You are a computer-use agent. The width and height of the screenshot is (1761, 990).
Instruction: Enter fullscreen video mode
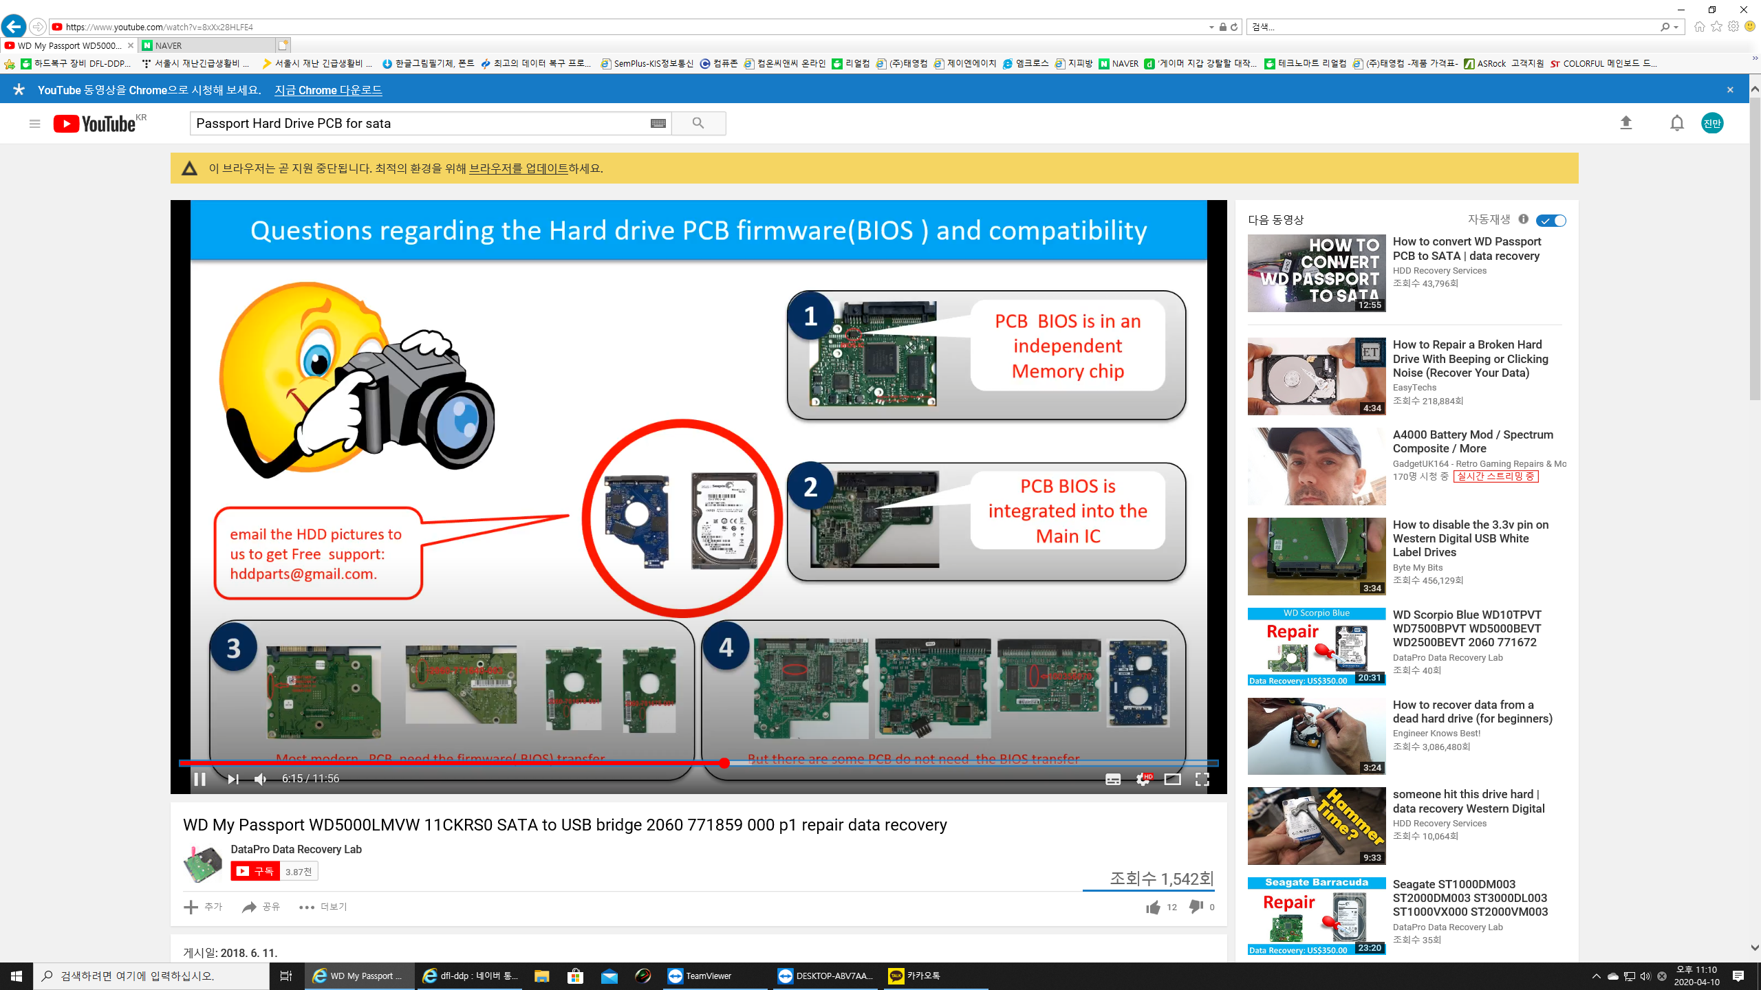click(1202, 779)
